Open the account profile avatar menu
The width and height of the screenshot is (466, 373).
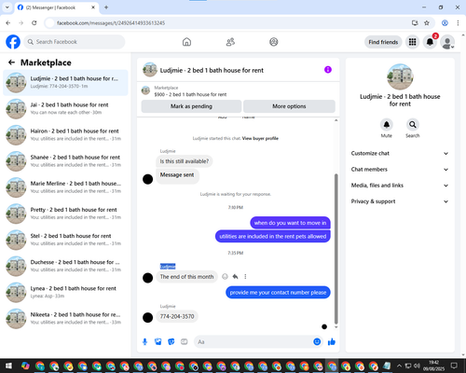point(447,42)
